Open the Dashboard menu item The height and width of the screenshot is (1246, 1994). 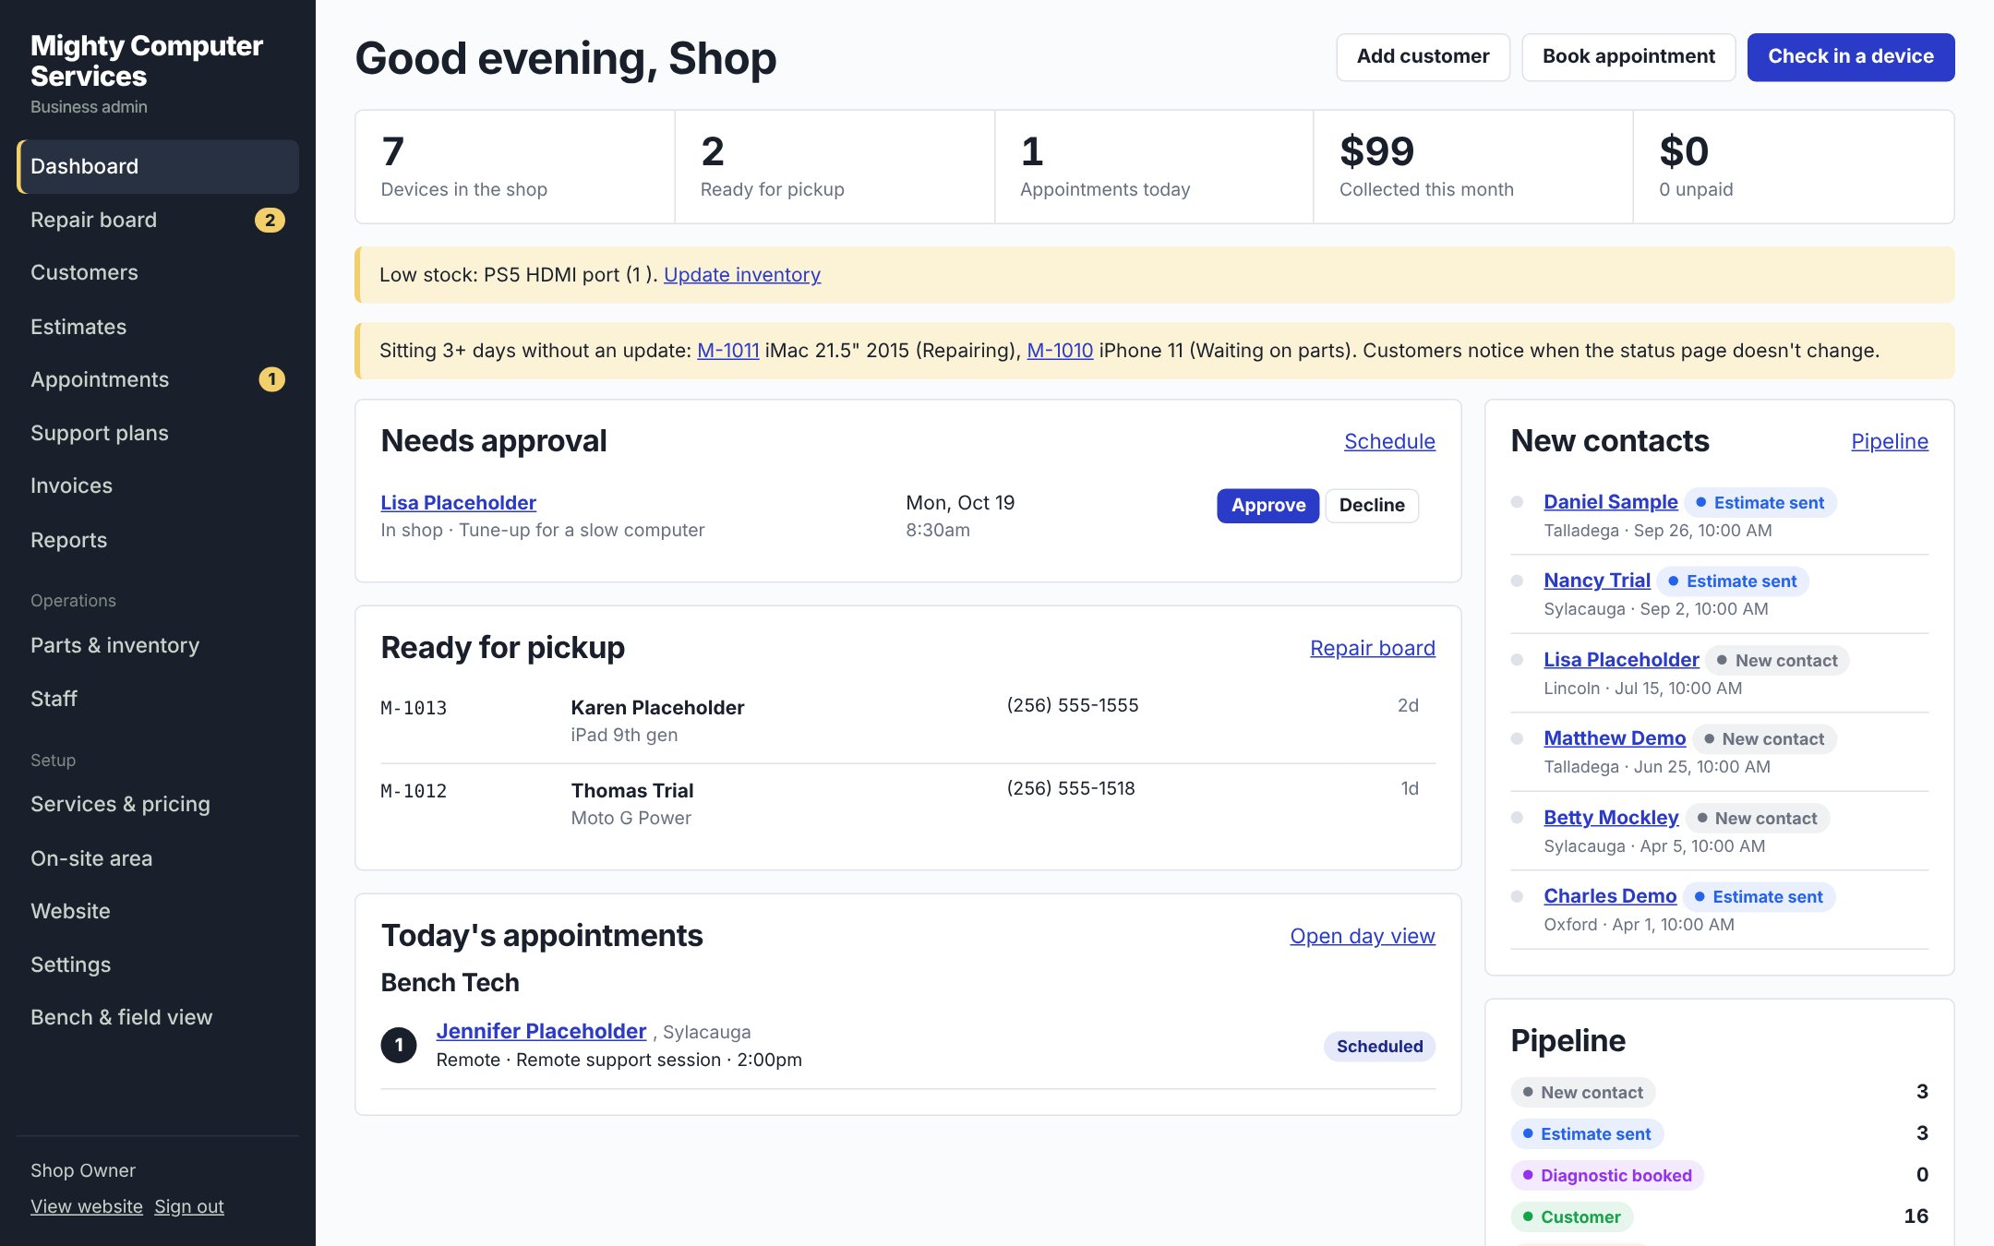pyautogui.click(x=158, y=166)
